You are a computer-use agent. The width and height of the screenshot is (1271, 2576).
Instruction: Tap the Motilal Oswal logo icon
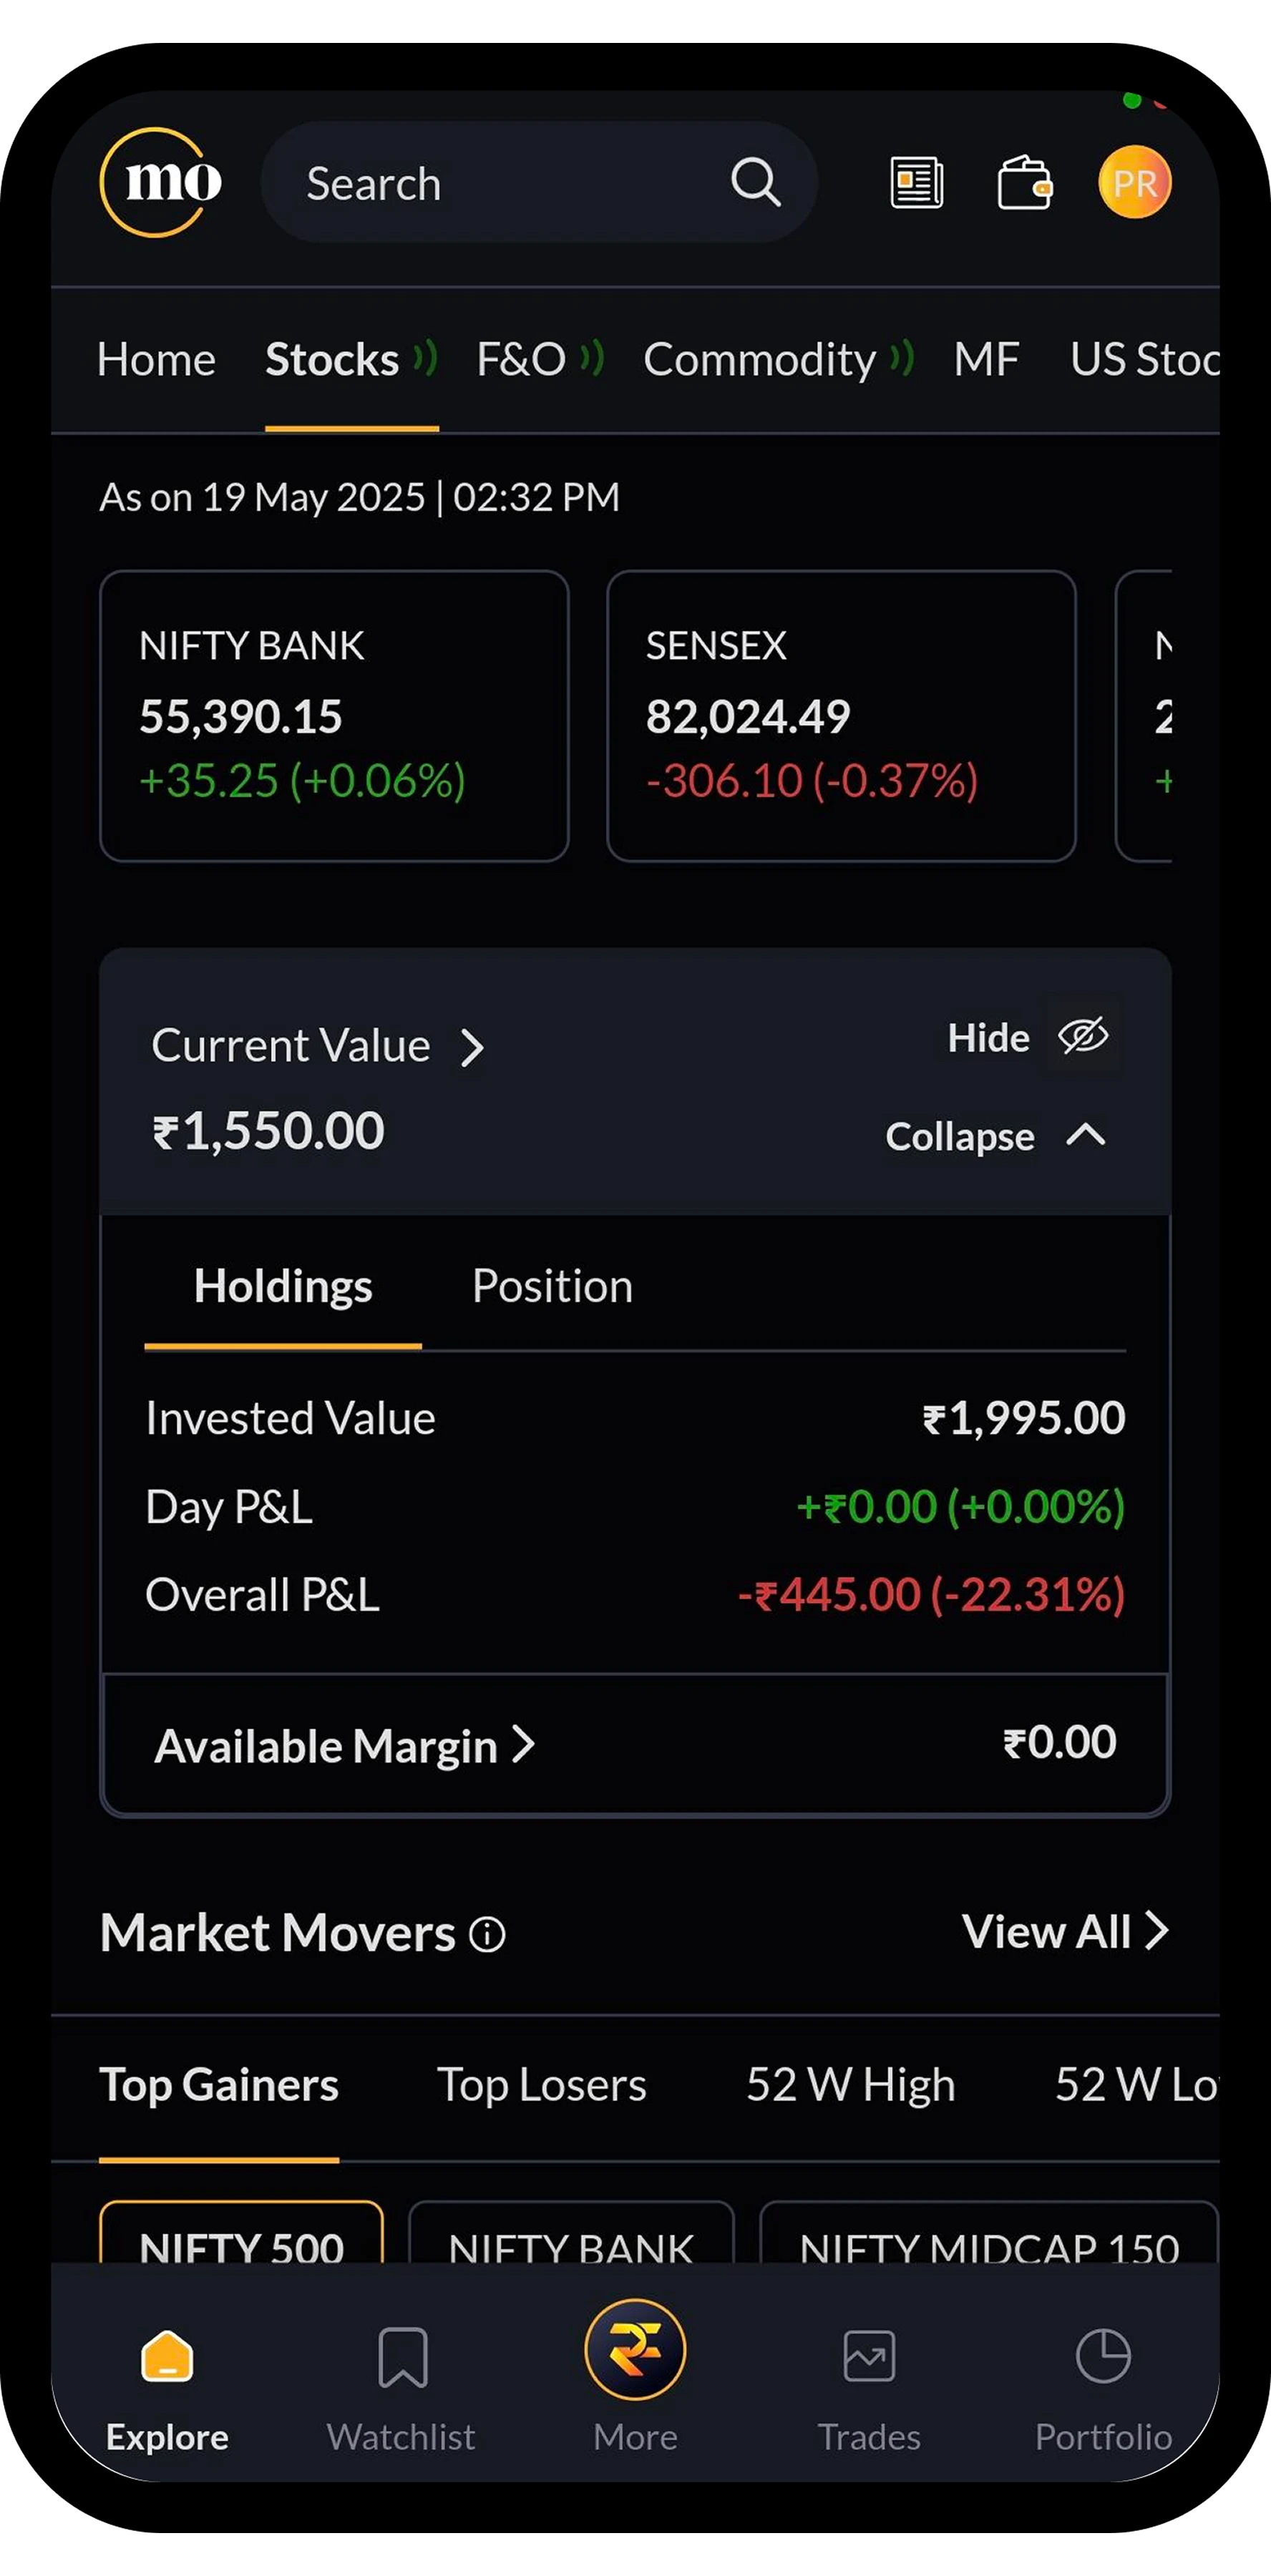[x=160, y=182]
